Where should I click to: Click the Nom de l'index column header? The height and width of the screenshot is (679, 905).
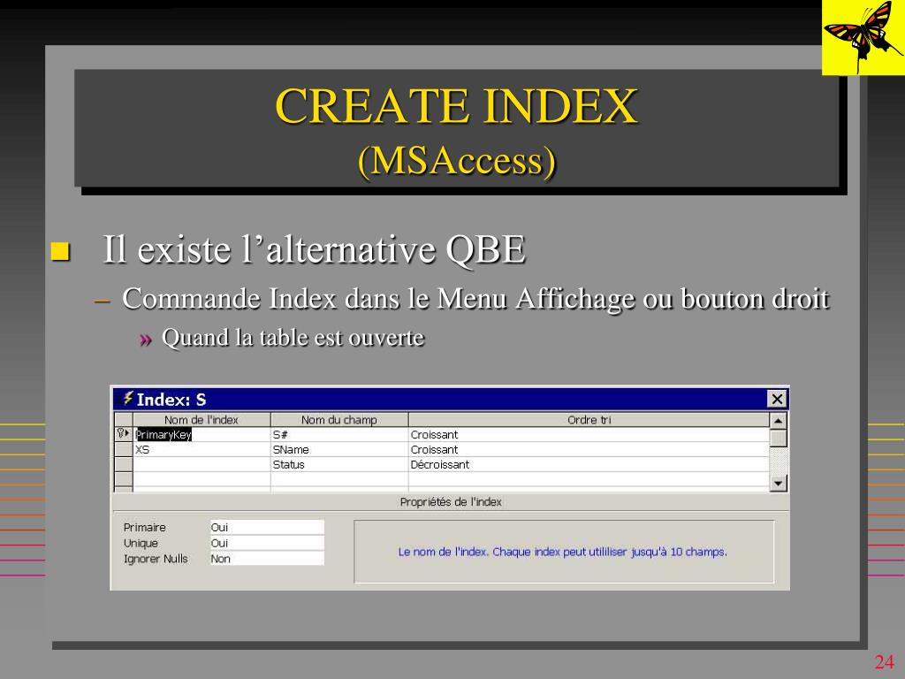(202, 420)
